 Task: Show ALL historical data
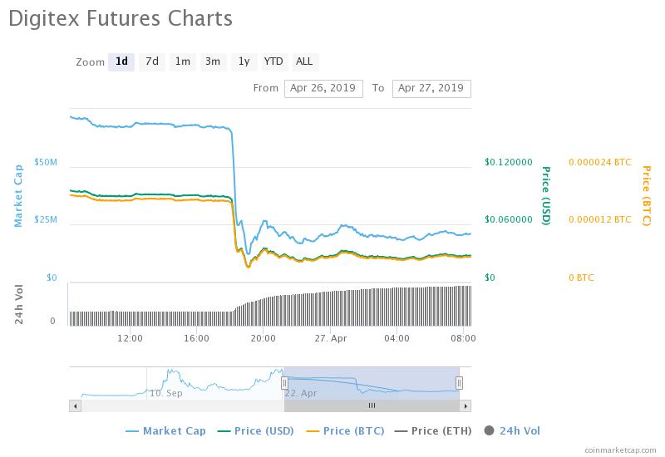point(305,61)
